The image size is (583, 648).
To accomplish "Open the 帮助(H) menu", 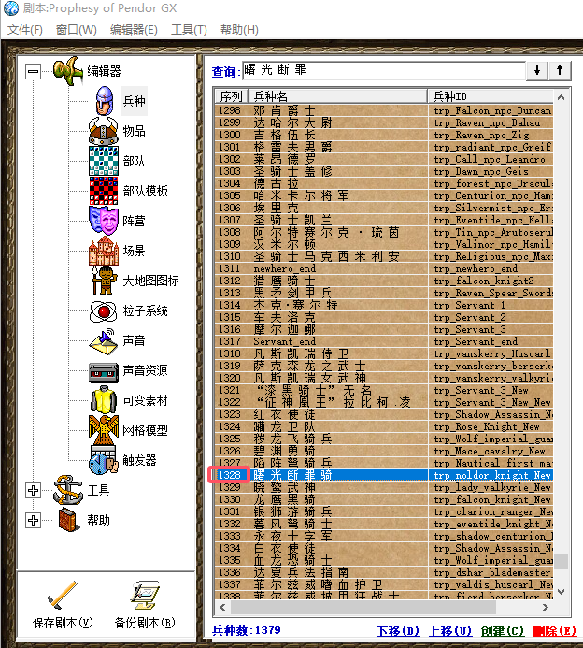I will 239,30.
